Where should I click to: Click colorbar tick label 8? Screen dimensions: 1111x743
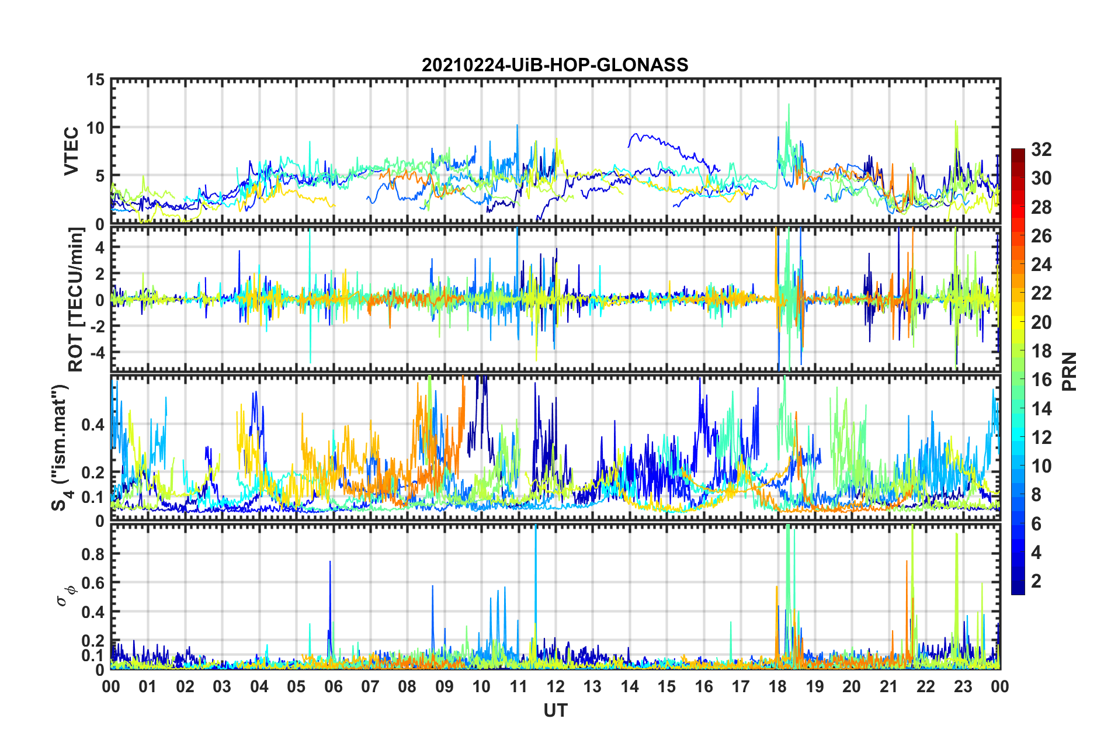point(1036,495)
